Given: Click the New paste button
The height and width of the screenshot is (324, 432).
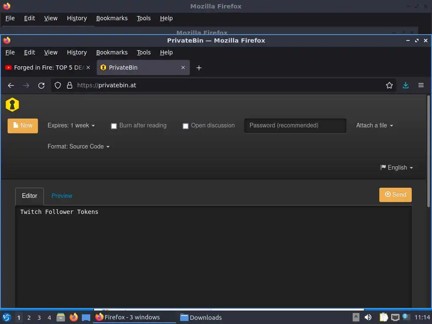Looking at the screenshot, I should pos(23,126).
